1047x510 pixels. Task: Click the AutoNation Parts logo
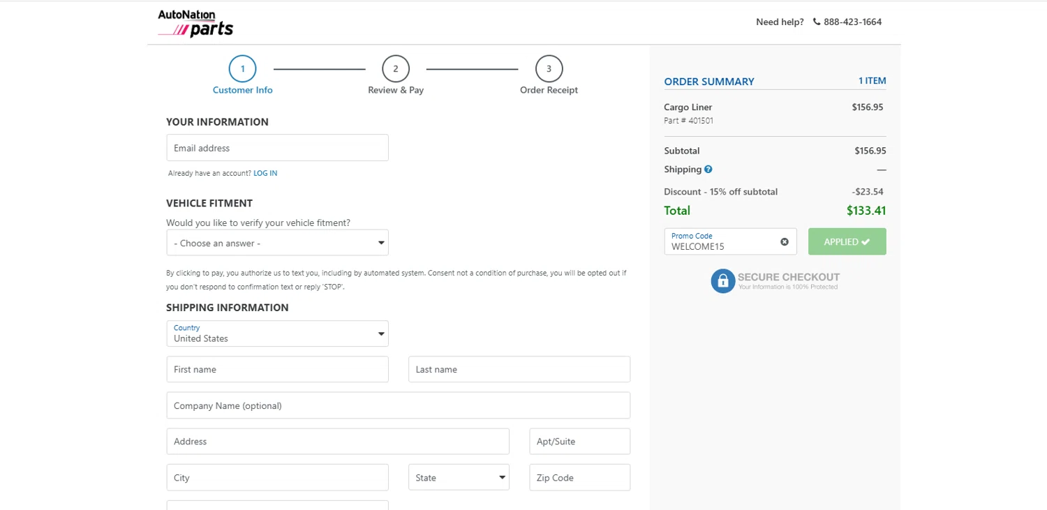(195, 23)
